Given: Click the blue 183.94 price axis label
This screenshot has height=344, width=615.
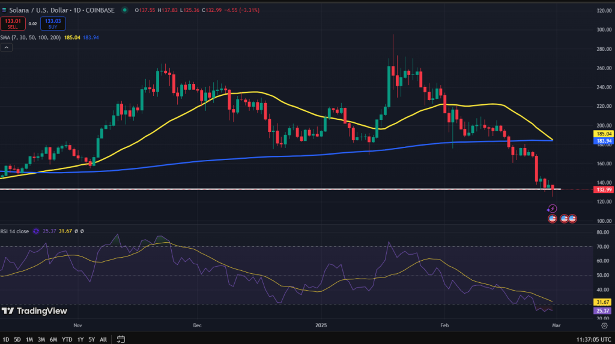Looking at the screenshot, I should point(603,141).
